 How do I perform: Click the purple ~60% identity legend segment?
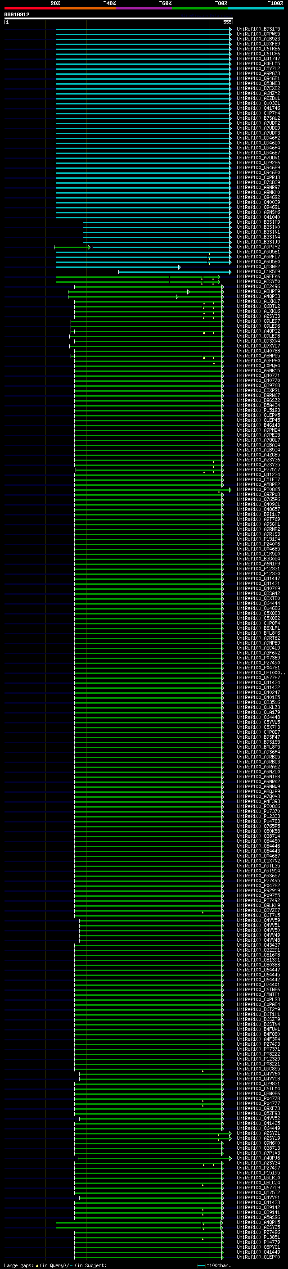tap(144, 8)
